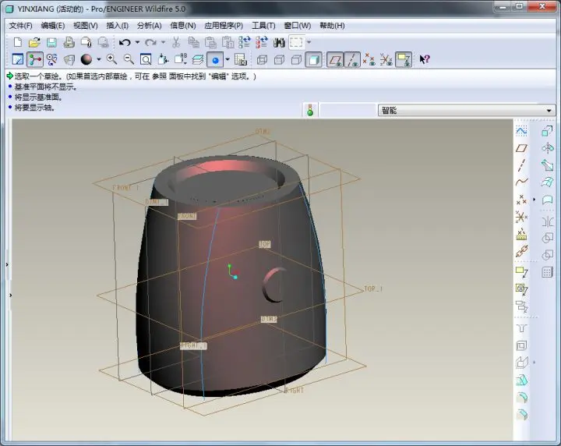Toggle coordinate systems display
The image size is (561, 446).
(x=386, y=59)
